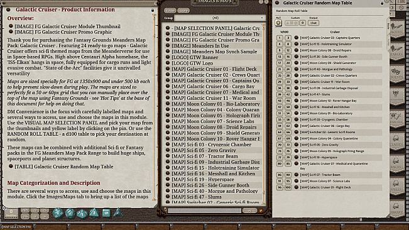Click hotkey slot MAP SELECTION PAN
Viewport: 409px width, 230px height.
tap(17, 227)
